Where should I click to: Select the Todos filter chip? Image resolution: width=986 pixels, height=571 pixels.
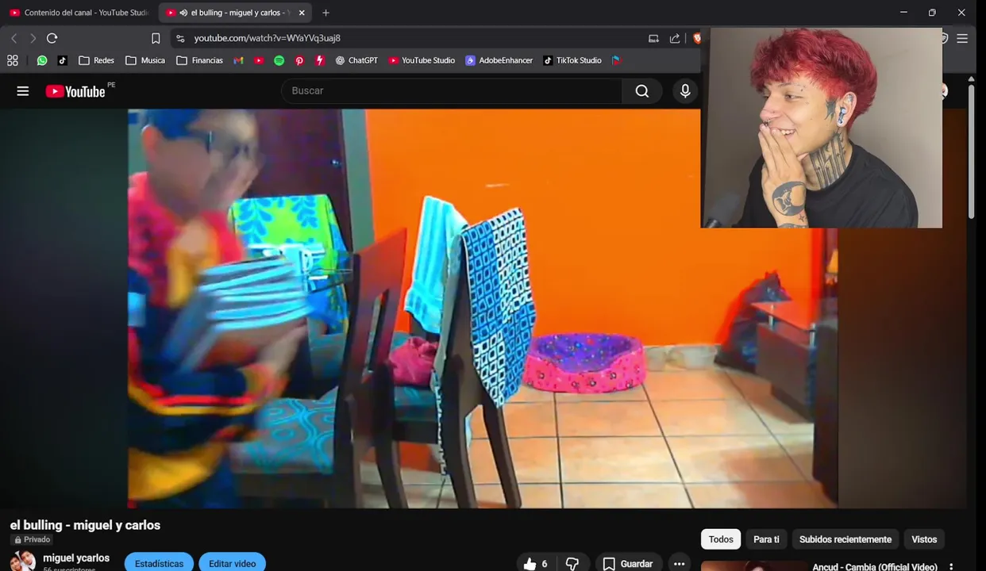(x=721, y=539)
